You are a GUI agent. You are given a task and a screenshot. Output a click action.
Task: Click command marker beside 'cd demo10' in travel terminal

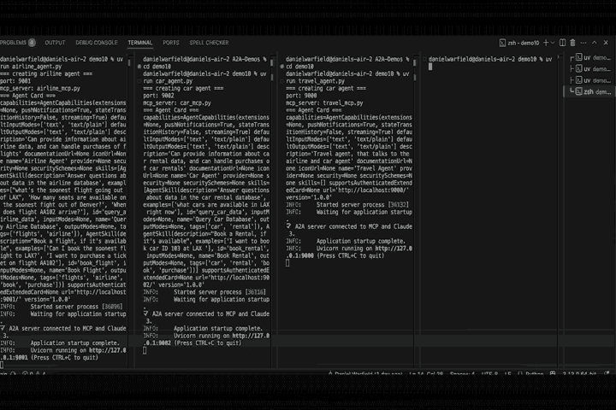pyautogui.click(x=282, y=67)
